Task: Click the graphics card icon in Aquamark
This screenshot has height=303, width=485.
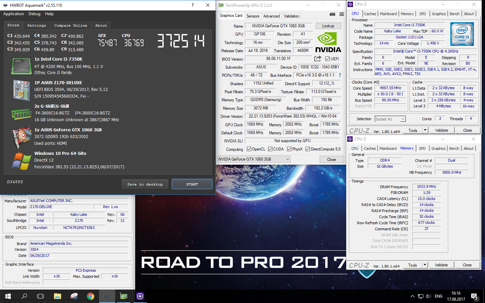Action: click(x=21, y=137)
